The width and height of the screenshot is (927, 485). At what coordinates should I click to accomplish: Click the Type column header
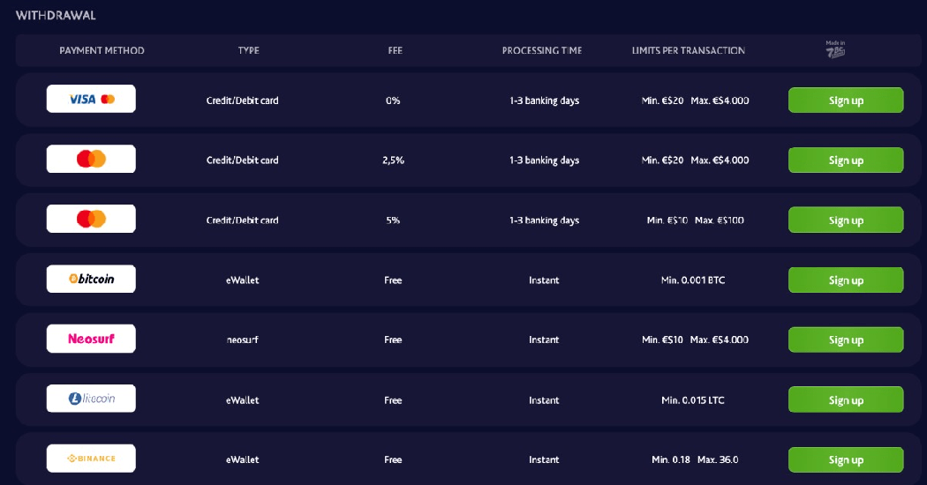248,50
